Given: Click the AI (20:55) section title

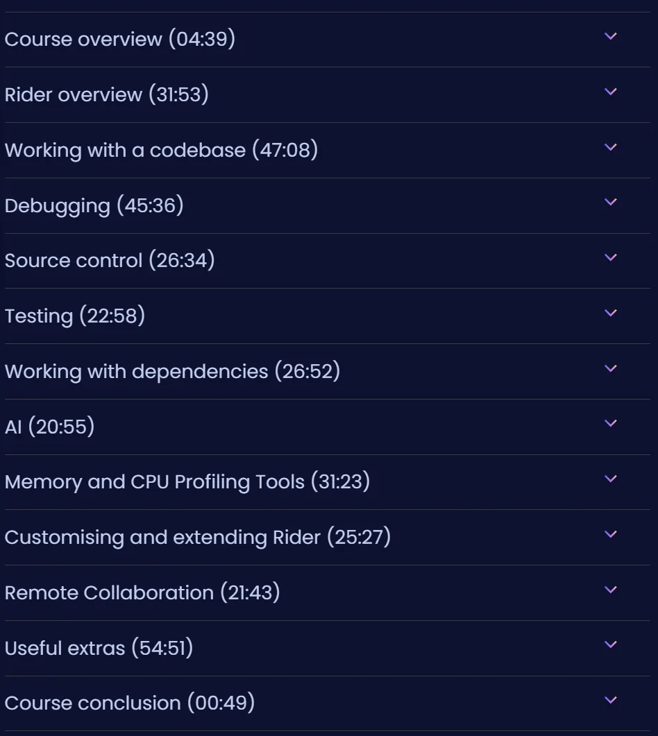Looking at the screenshot, I should tap(49, 427).
